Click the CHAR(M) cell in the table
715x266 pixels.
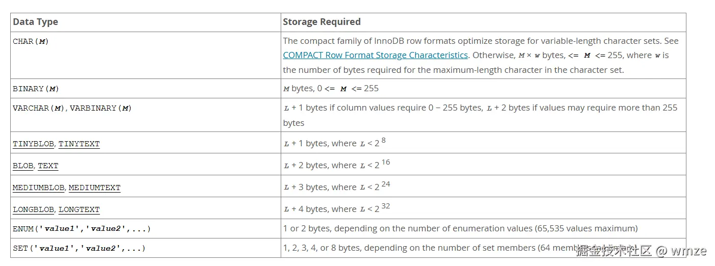tap(31, 41)
